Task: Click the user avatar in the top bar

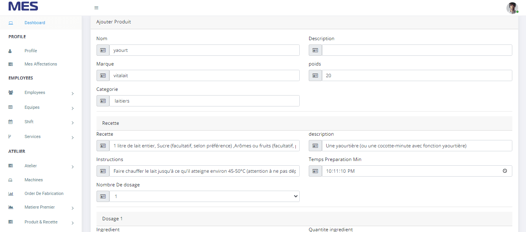Action: point(512,8)
